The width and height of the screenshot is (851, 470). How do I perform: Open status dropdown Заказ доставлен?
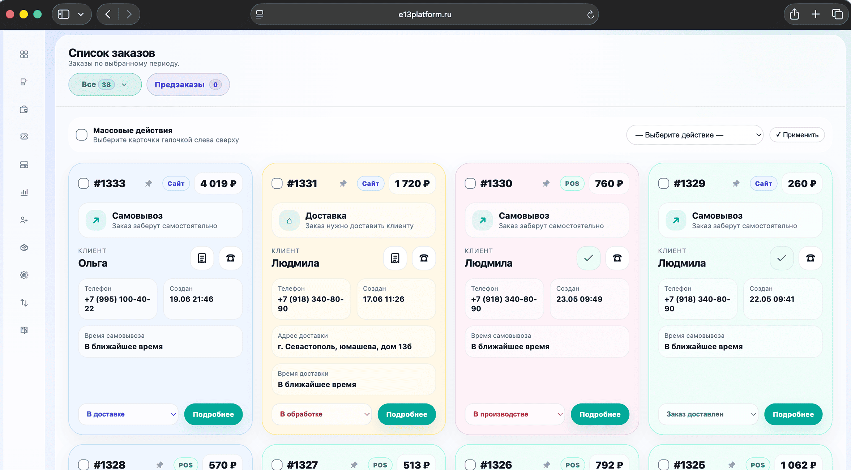709,414
